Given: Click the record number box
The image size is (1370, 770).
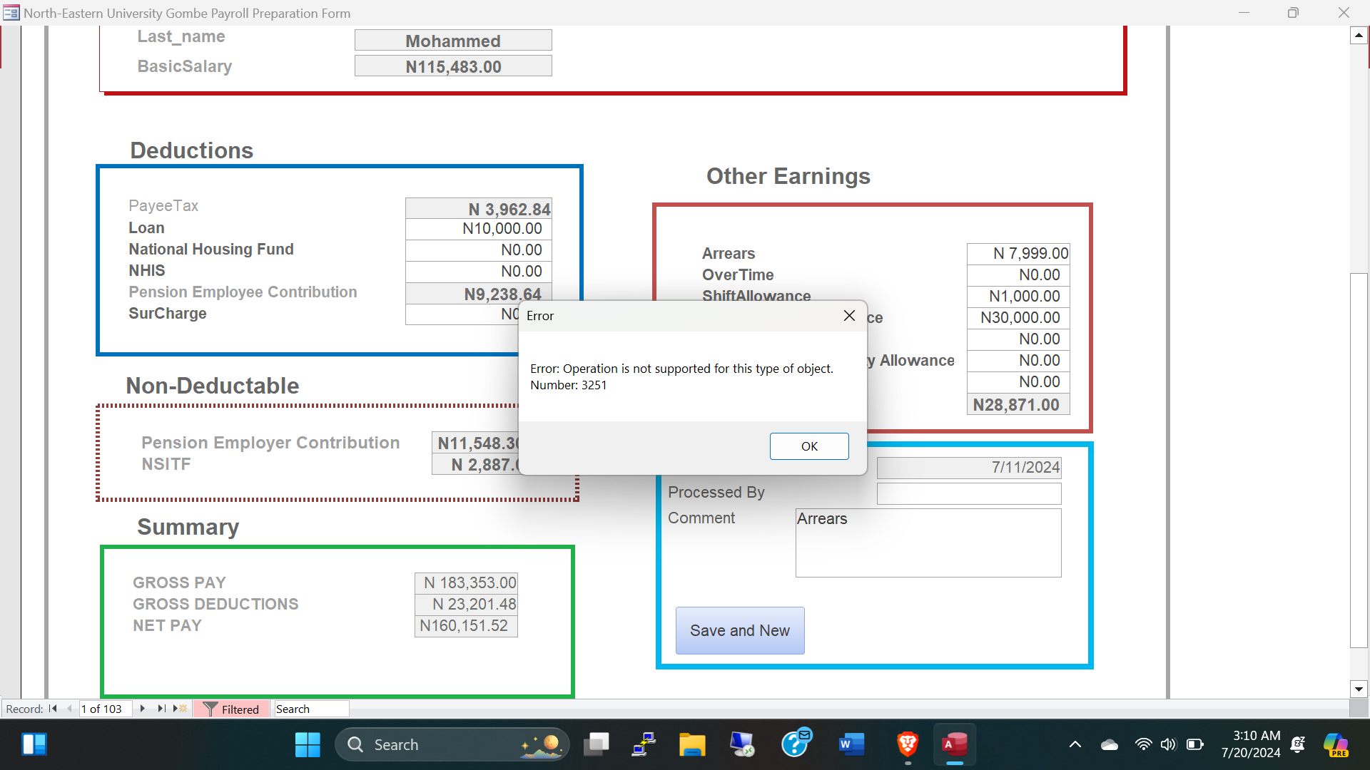Looking at the screenshot, I should tap(105, 709).
